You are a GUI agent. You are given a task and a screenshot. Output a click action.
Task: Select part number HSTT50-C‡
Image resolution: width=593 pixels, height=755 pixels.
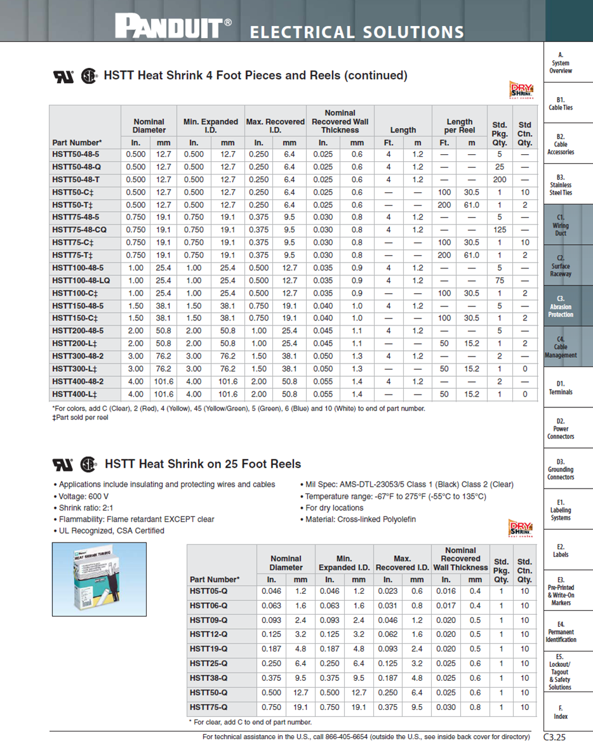pyautogui.click(x=73, y=193)
